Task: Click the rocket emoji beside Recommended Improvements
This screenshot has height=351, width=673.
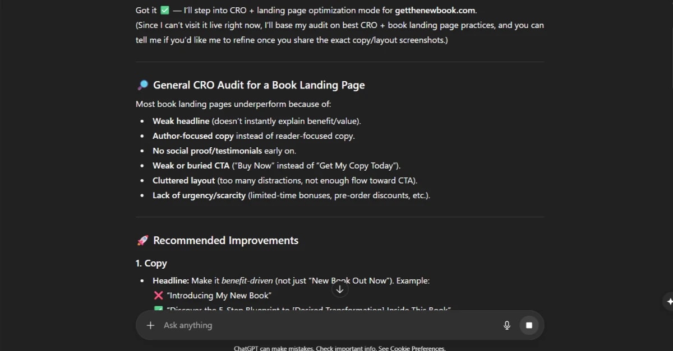Action: [x=142, y=240]
